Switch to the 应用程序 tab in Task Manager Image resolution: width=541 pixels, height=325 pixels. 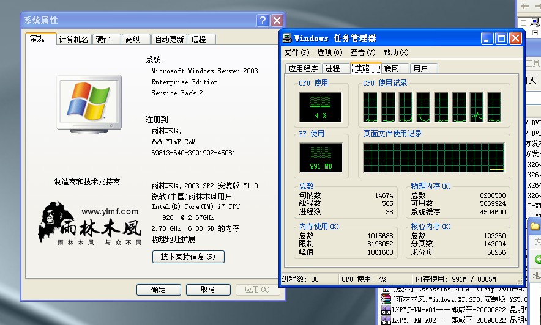tap(303, 68)
